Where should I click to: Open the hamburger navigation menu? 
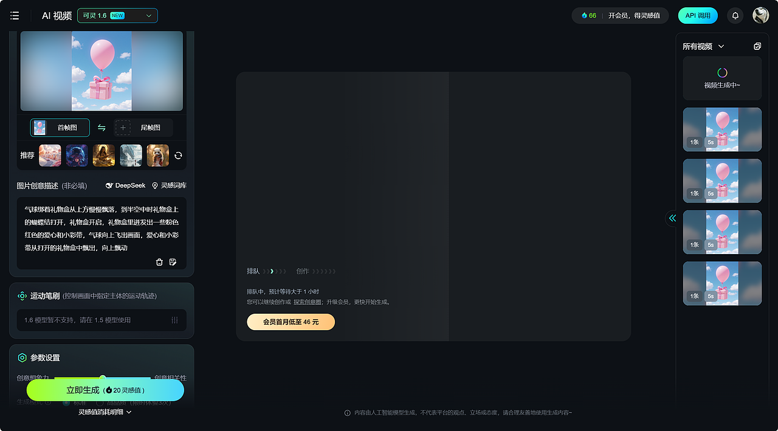pyautogui.click(x=15, y=16)
